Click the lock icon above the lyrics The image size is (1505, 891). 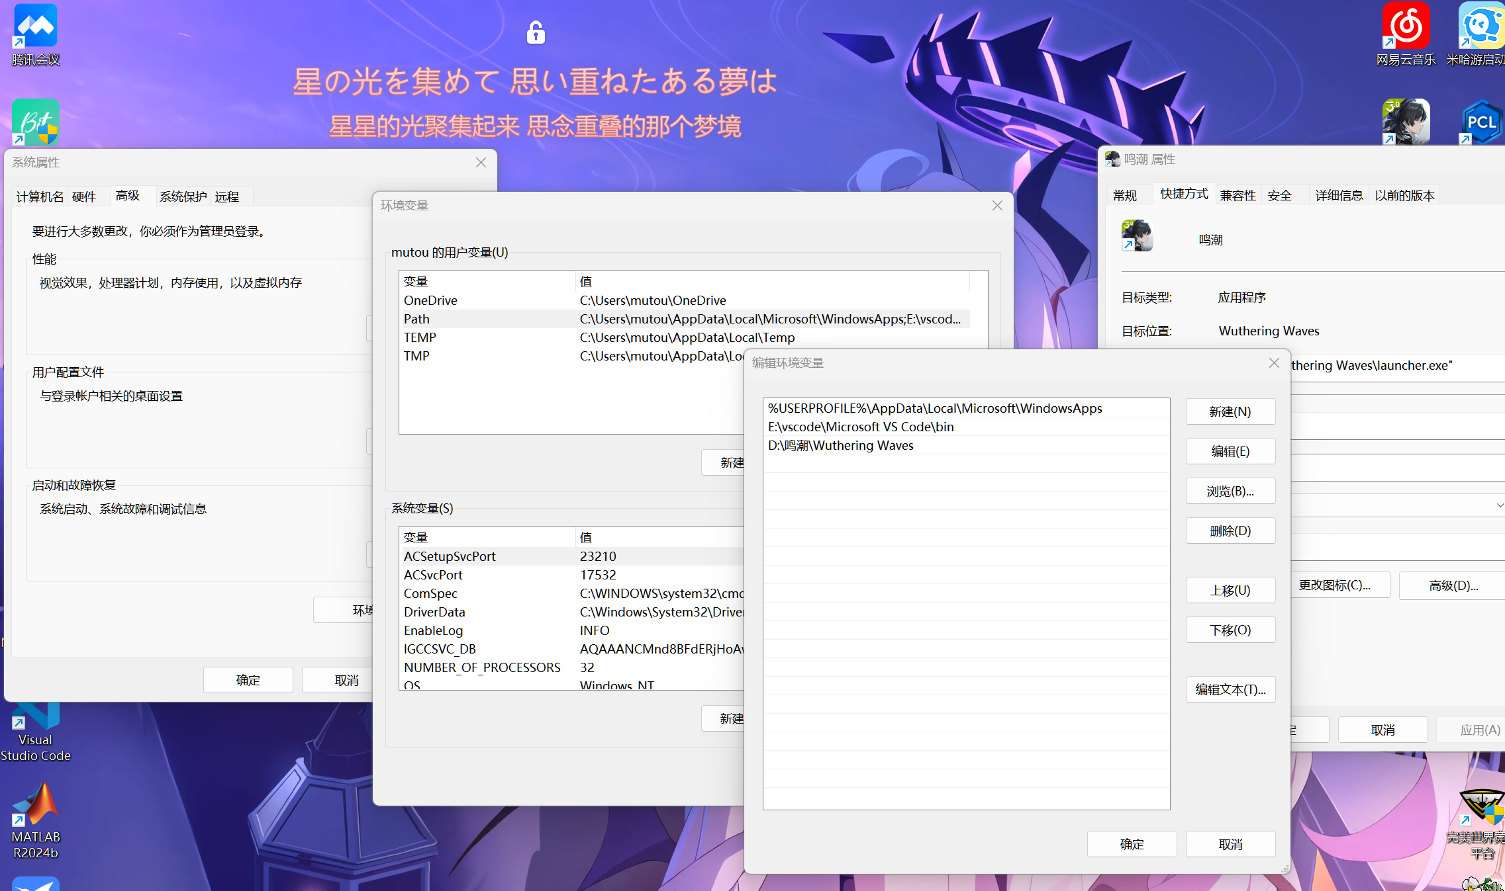coord(536,32)
